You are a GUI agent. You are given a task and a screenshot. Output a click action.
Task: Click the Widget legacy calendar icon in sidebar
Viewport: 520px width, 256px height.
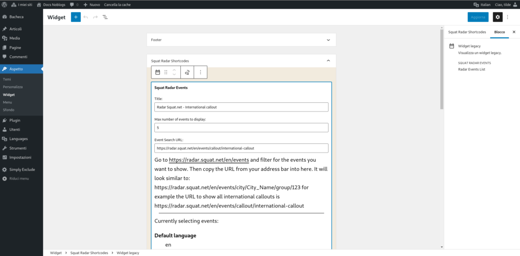click(x=451, y=46)
